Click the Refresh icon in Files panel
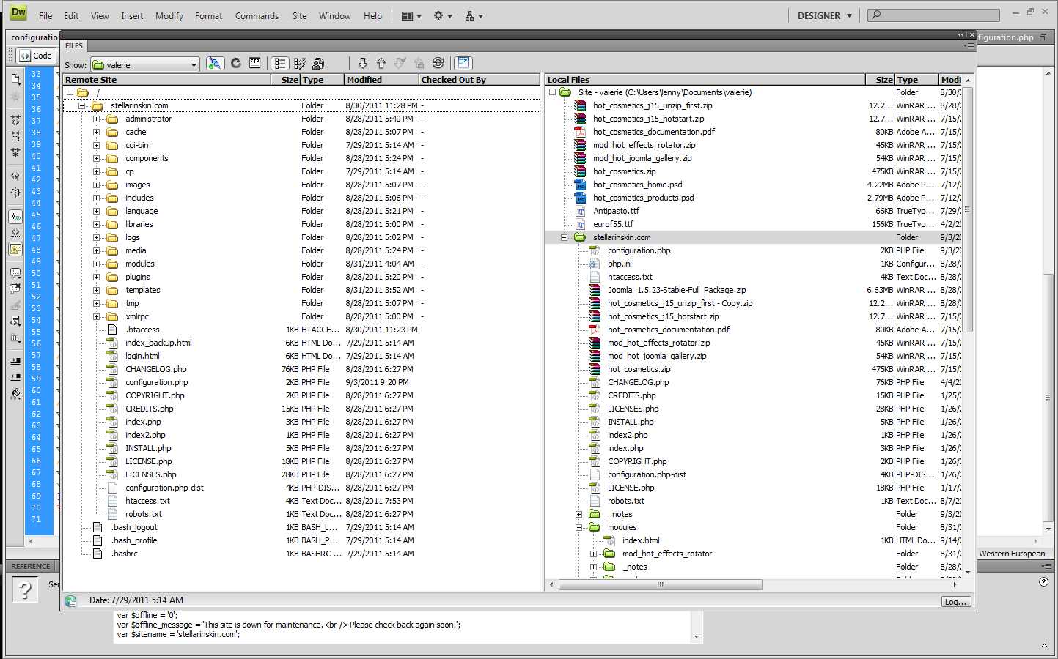The image size is (1058, 659). (236, 63)
